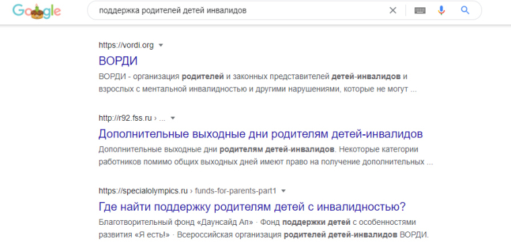This screenshot has width=511, height=251.
Task: Open Дополнительные выходные дни родителям детей-инвалидов link
Action: point(260,134)
